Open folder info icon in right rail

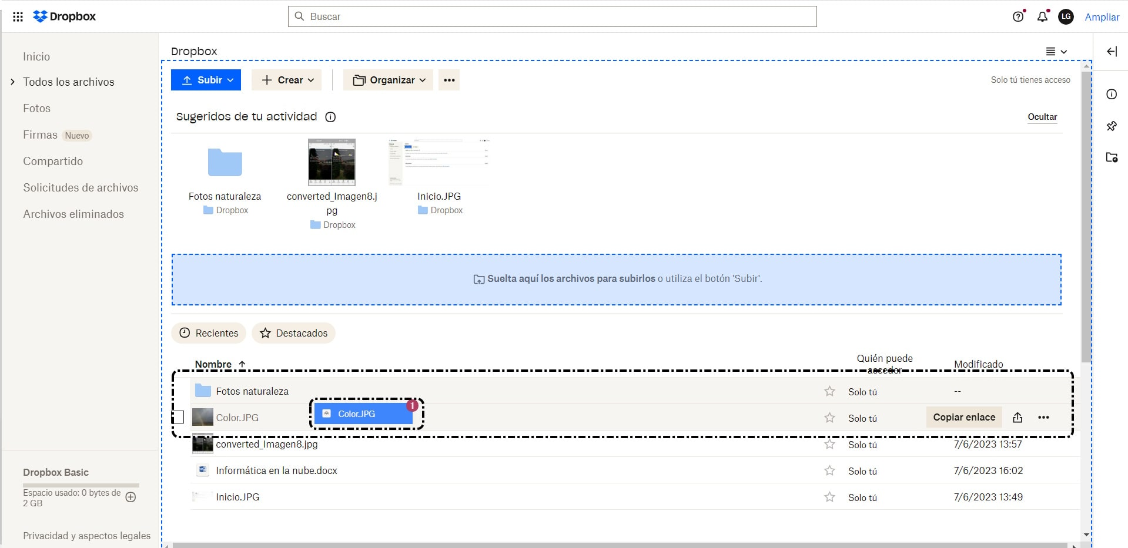pos(1112,94)
